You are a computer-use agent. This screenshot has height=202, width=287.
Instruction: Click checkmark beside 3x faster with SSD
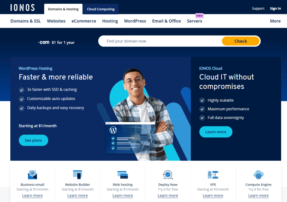point(22,90)
